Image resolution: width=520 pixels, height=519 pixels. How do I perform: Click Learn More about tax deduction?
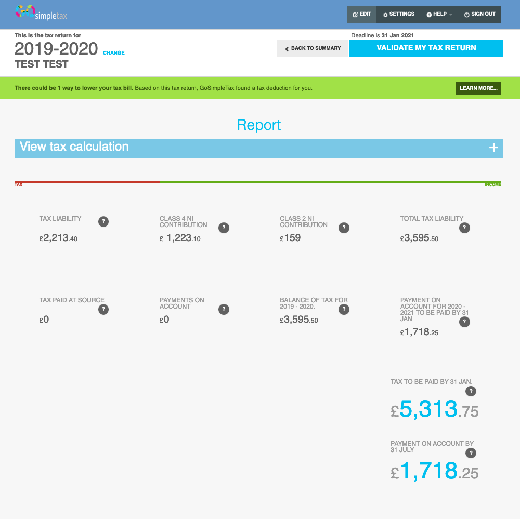[x=478, y=88]
